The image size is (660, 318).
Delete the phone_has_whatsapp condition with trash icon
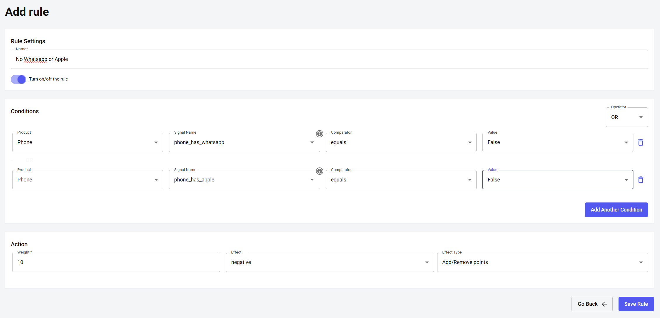tap(641, 142)
